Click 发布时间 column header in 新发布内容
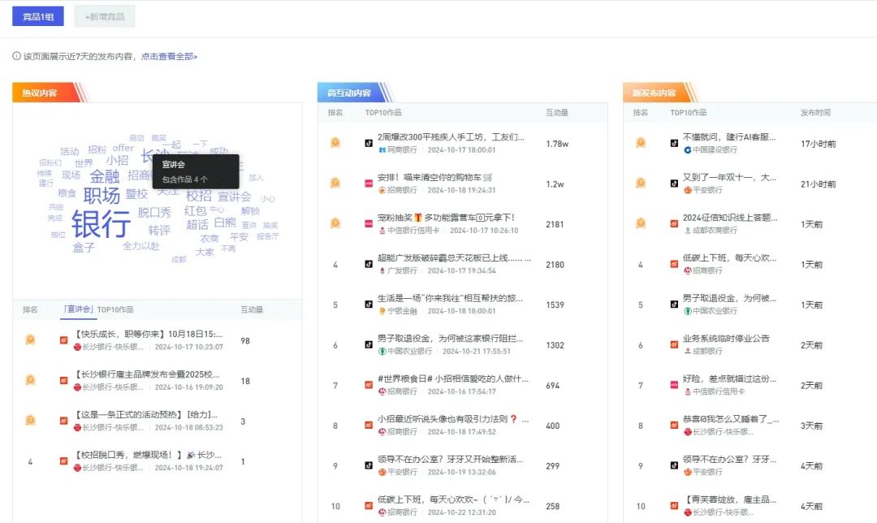 (x=815, y=112)
